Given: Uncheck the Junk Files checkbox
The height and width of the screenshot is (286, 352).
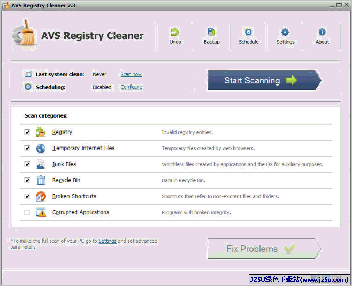Looking at the screenshot, I should click(x=27, y=164).
